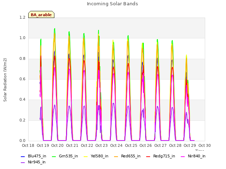The height and width of the screenshot is (169, 226).
Task: Click the Oct 22 x-axis tick label
Action: 87,145
